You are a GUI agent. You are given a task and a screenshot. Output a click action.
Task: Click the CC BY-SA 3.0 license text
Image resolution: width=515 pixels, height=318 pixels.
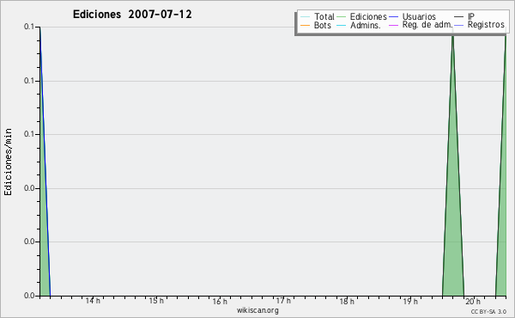(488, 311)
